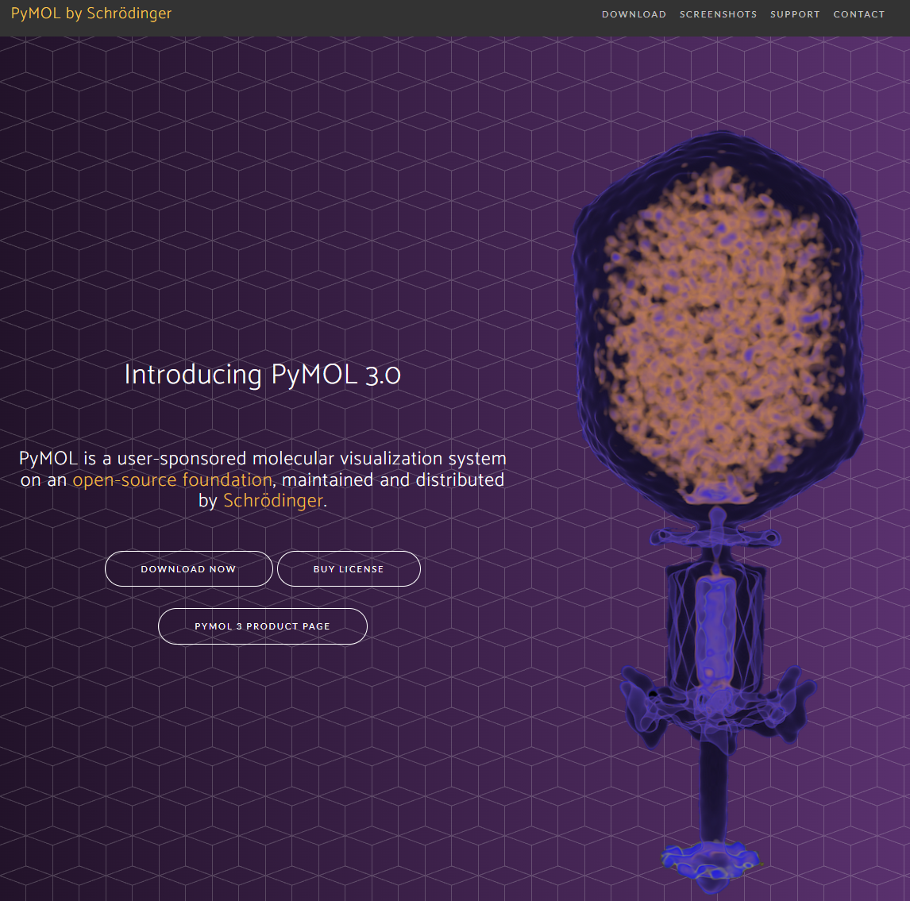Open the Contact nav link
910x901 pixels.
pyautogui.click(x=859, y=14)
